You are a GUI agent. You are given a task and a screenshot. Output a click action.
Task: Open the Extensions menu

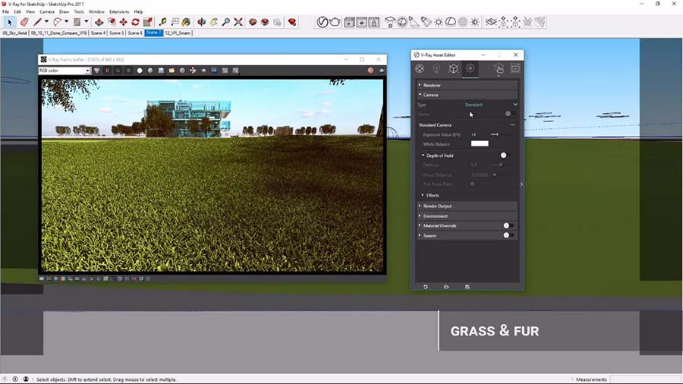[119, 12]
